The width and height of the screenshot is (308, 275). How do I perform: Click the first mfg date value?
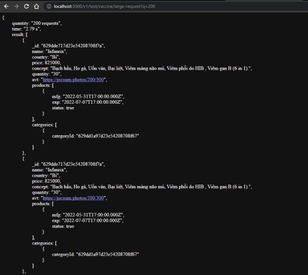[93, 96]
